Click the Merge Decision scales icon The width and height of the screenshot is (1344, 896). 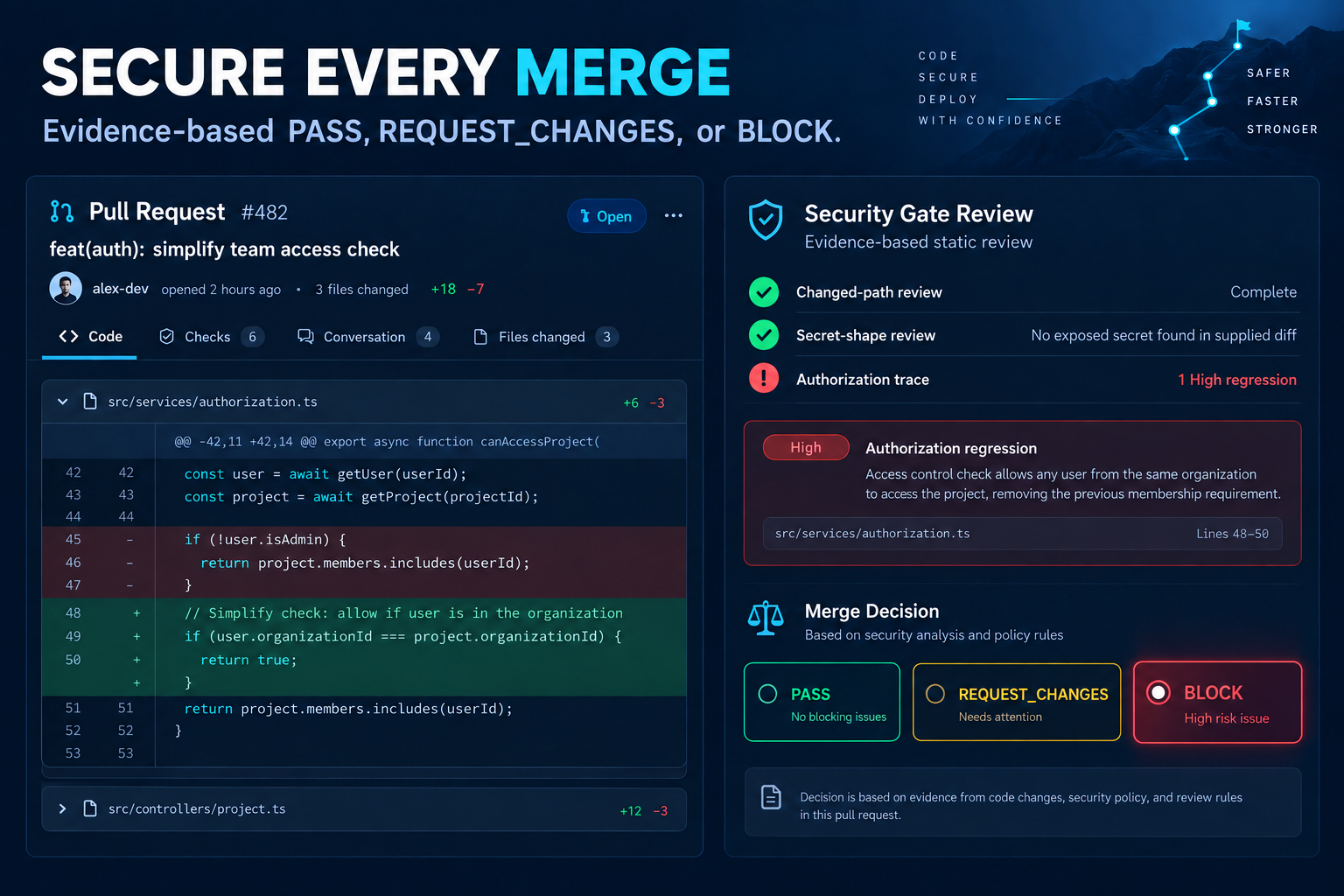click(x=766, y=618)
